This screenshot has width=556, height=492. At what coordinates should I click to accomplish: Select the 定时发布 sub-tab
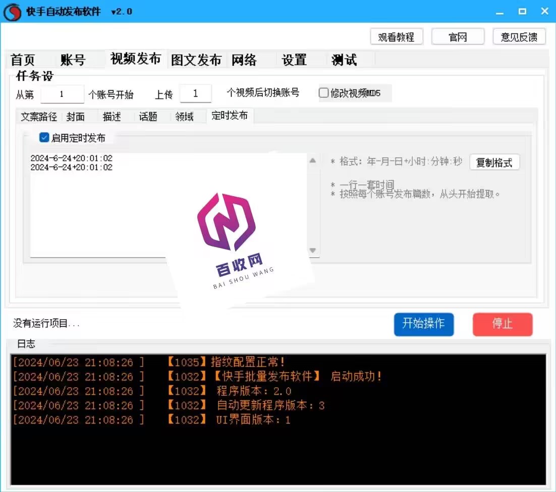click(230, 115)
